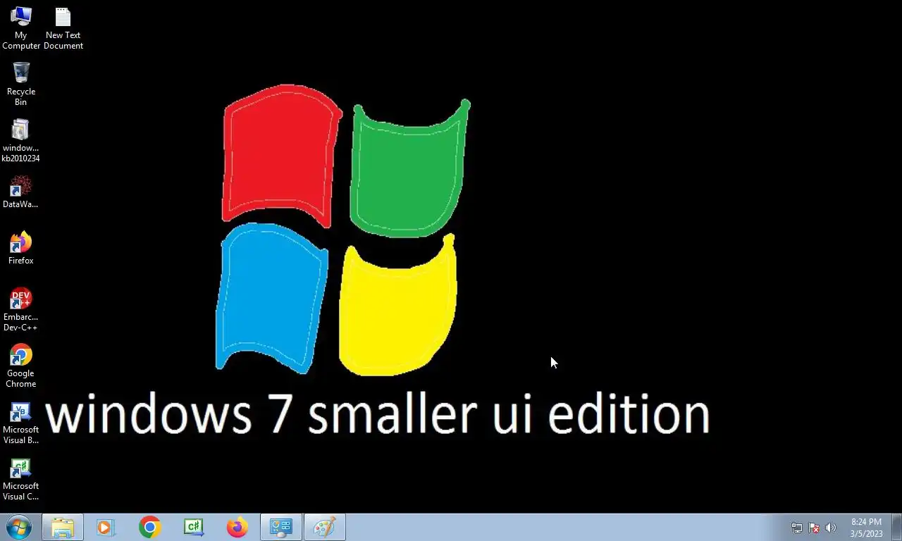Launch Google Chrome from the taskbar
Screen dimensions: 902x541
point(149,527)
